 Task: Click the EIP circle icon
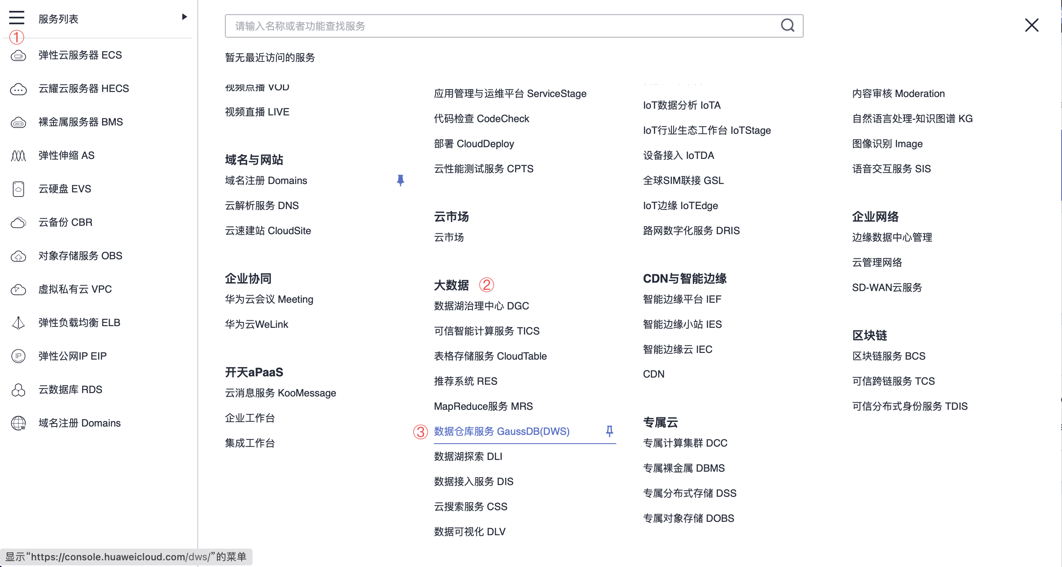18,356
